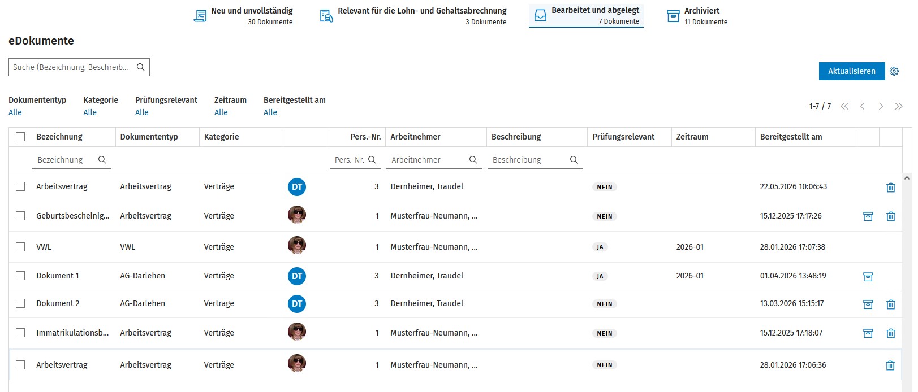Image resolution: width=918 pixels, height=392 pixels.
Task: Click DT avatar in the 22.05.2026 Arbeitsvertrag row
Action: pos(297,187)
